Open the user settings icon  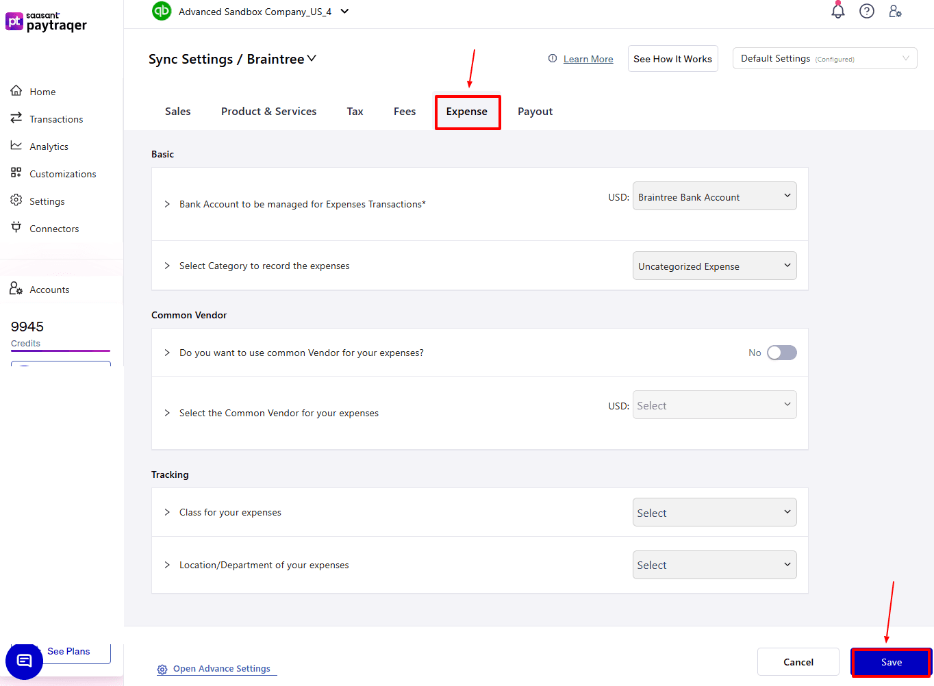[x=895, y=11]
